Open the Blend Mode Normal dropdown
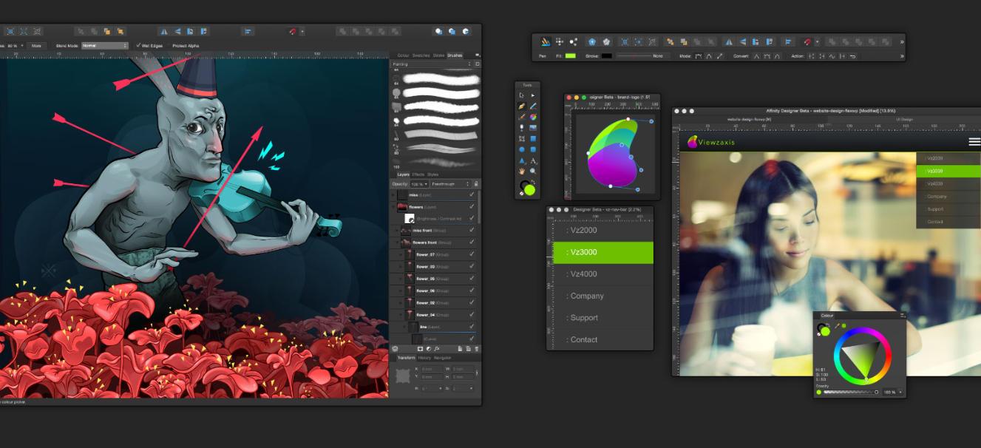Screen dimensions: 981x448 point(104,46)
